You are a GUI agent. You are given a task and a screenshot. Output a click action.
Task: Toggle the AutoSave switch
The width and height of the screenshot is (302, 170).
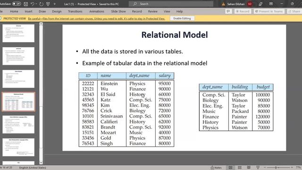point(17,4)
